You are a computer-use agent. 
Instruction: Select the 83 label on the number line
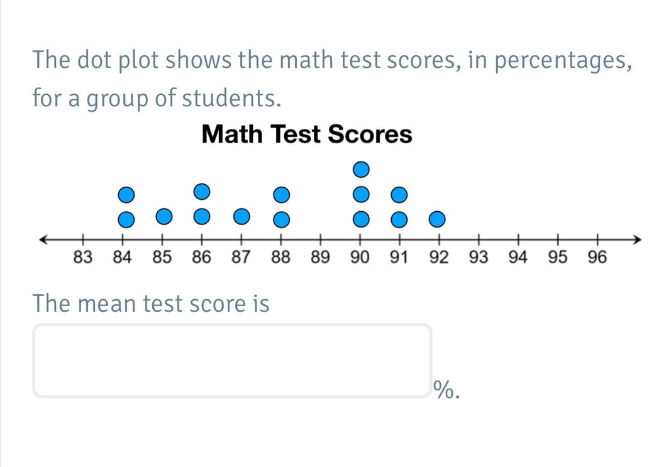[83, 257]
